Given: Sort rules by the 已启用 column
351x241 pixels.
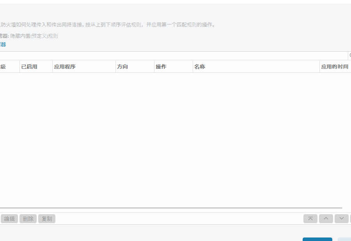Looking at the screenshot, I should [x=29, y=66].
